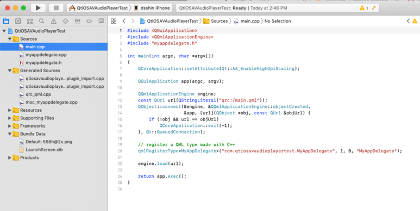Select the Resources folder
This screenshot has width=420, height=211.
click(31, 110)
